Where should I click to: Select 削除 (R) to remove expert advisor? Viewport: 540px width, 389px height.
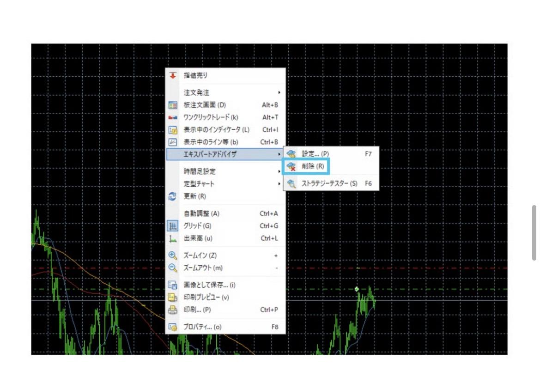click(x=313, y=166)
